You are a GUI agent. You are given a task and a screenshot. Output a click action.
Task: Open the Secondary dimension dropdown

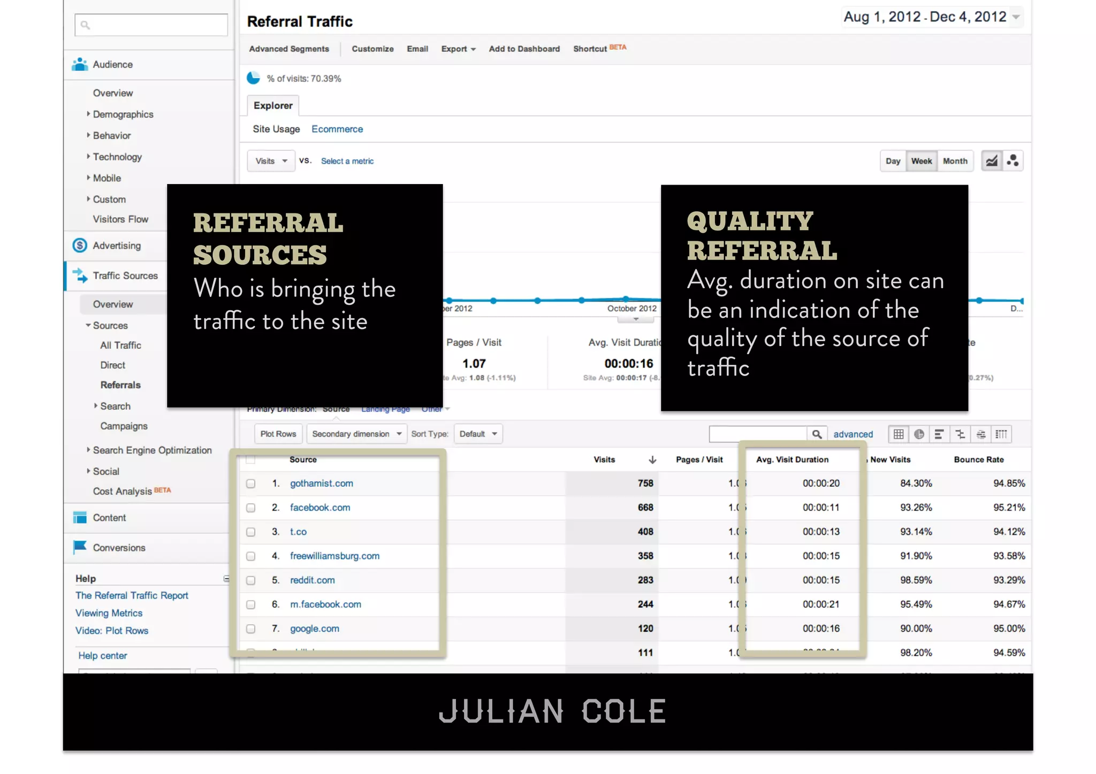click(356, 434)
